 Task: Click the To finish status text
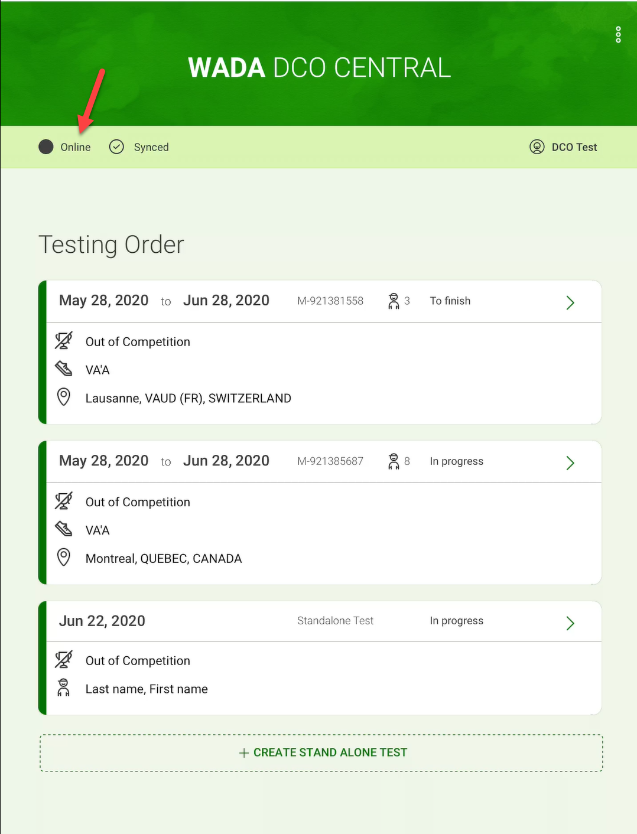[450, 301]
